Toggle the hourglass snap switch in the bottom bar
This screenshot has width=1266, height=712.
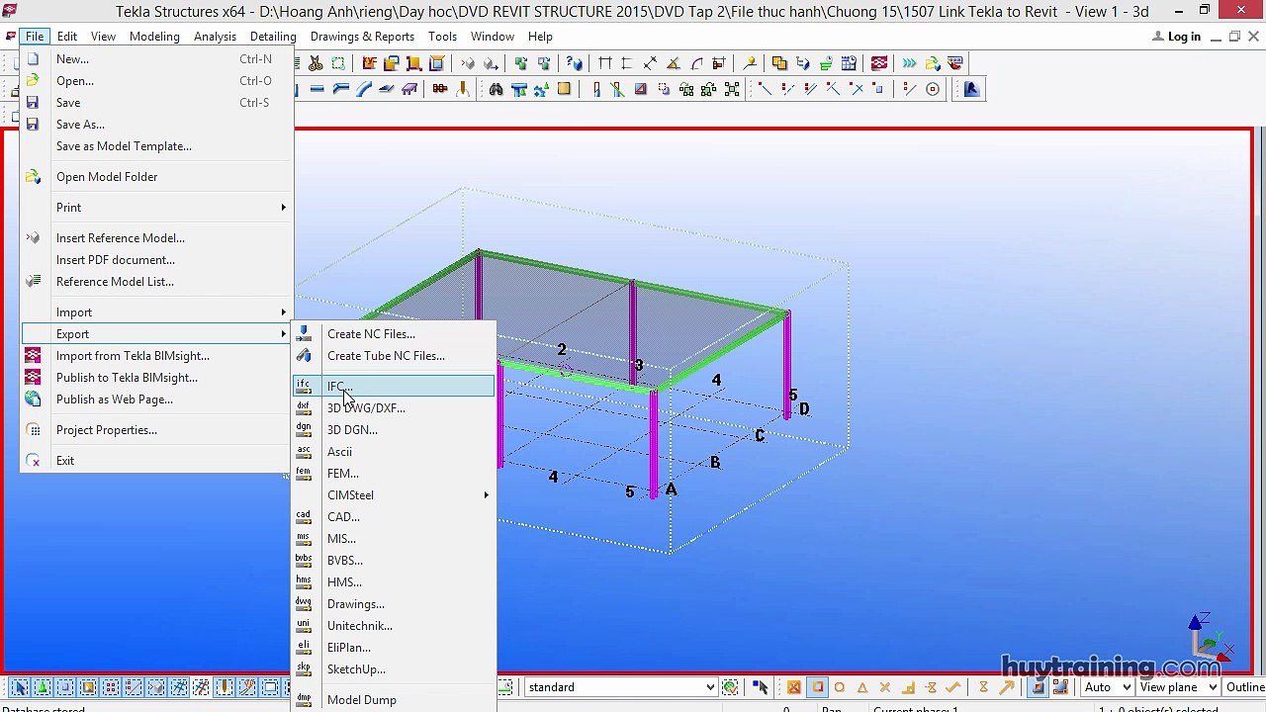[x=983, y=687]
